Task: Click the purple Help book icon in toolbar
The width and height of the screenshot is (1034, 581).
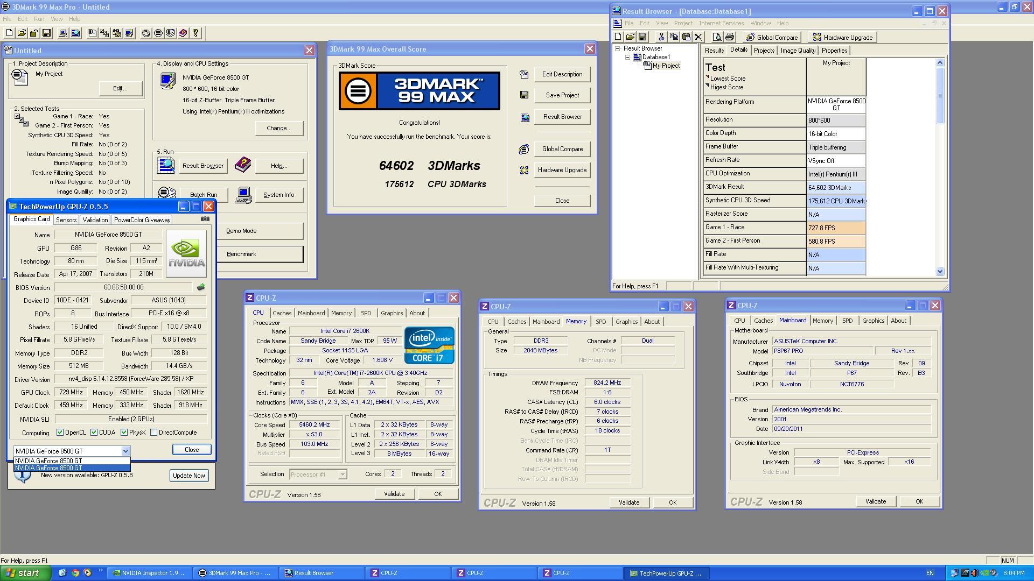Action: click(183, 33)
